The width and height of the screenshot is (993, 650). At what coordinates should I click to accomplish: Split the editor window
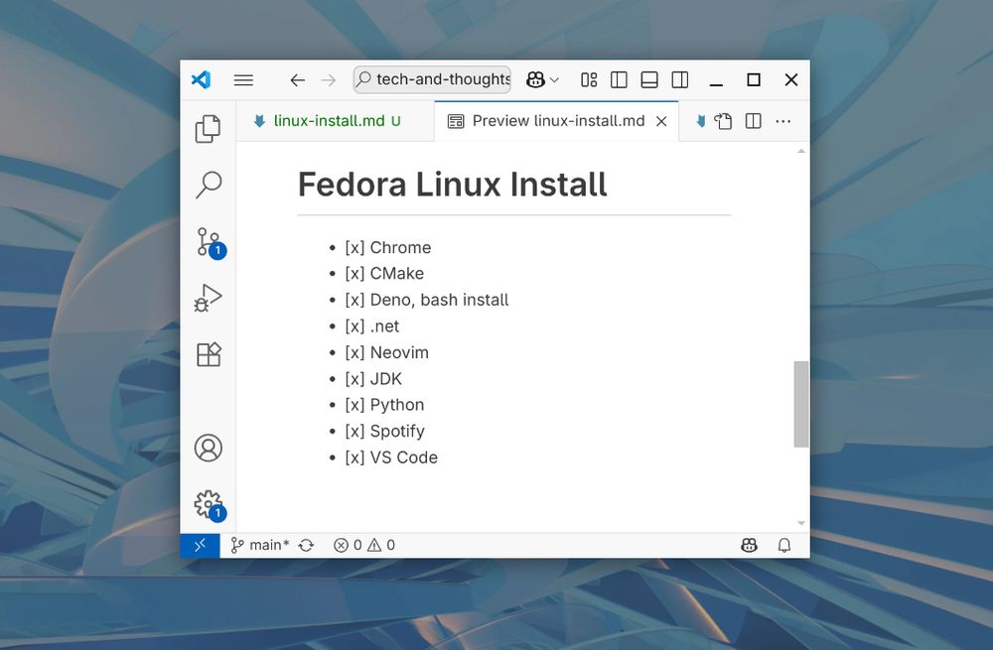(753, 120)
